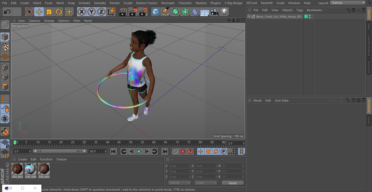Open Attributes Mode menu
The width and height of the screenshot is (372, 192).
[257, 100]
